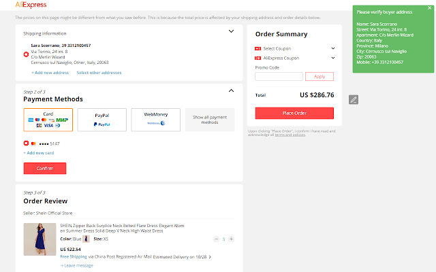Screen dimensions: 436x272
Task: Open the blue dress product thumbnail
Action: [40, 239]
